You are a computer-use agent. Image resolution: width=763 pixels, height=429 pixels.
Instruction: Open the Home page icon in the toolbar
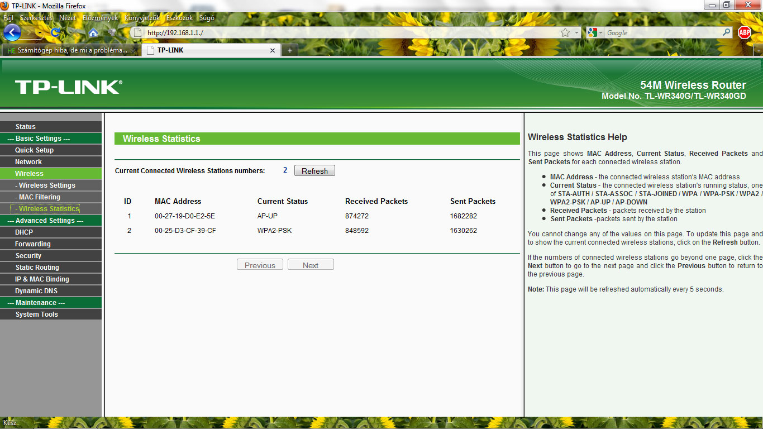(93, 32)
